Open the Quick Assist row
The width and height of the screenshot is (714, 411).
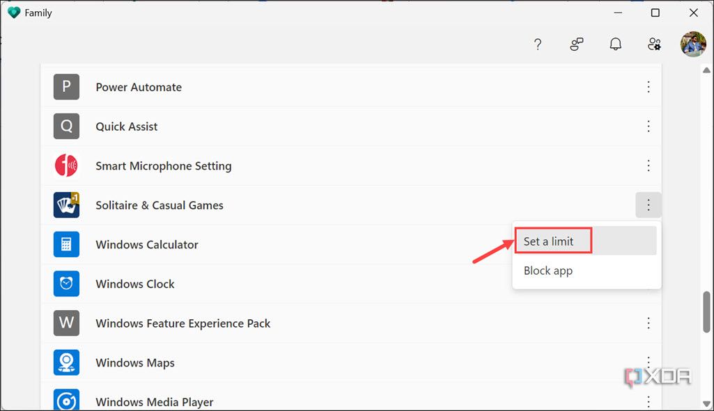279,126
